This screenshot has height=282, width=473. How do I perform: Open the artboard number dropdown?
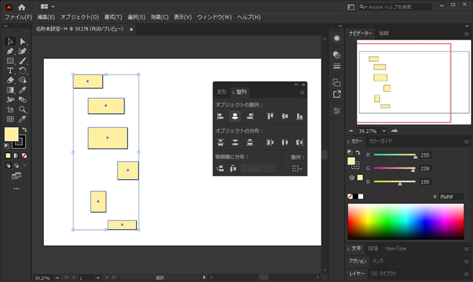click(98, 278)
